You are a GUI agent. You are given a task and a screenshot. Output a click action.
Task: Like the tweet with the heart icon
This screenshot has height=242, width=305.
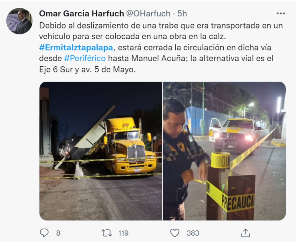(x=175, y=233)
